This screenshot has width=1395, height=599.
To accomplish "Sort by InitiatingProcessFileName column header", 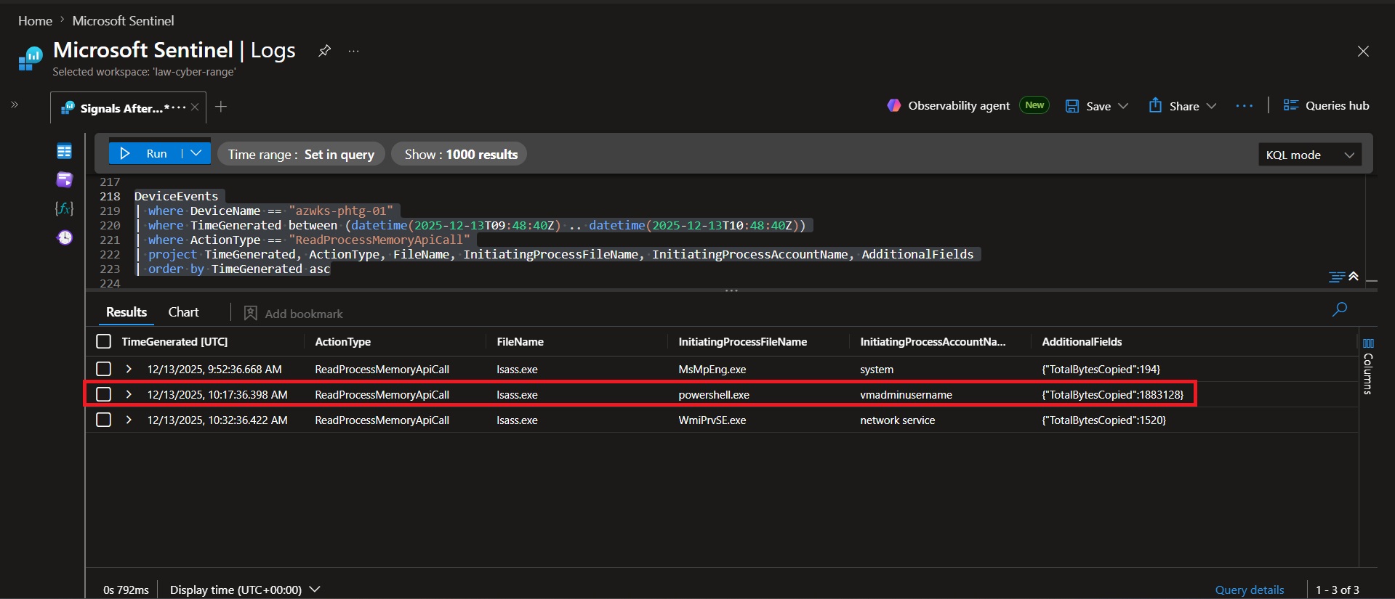I will click(x=742, y=341).
